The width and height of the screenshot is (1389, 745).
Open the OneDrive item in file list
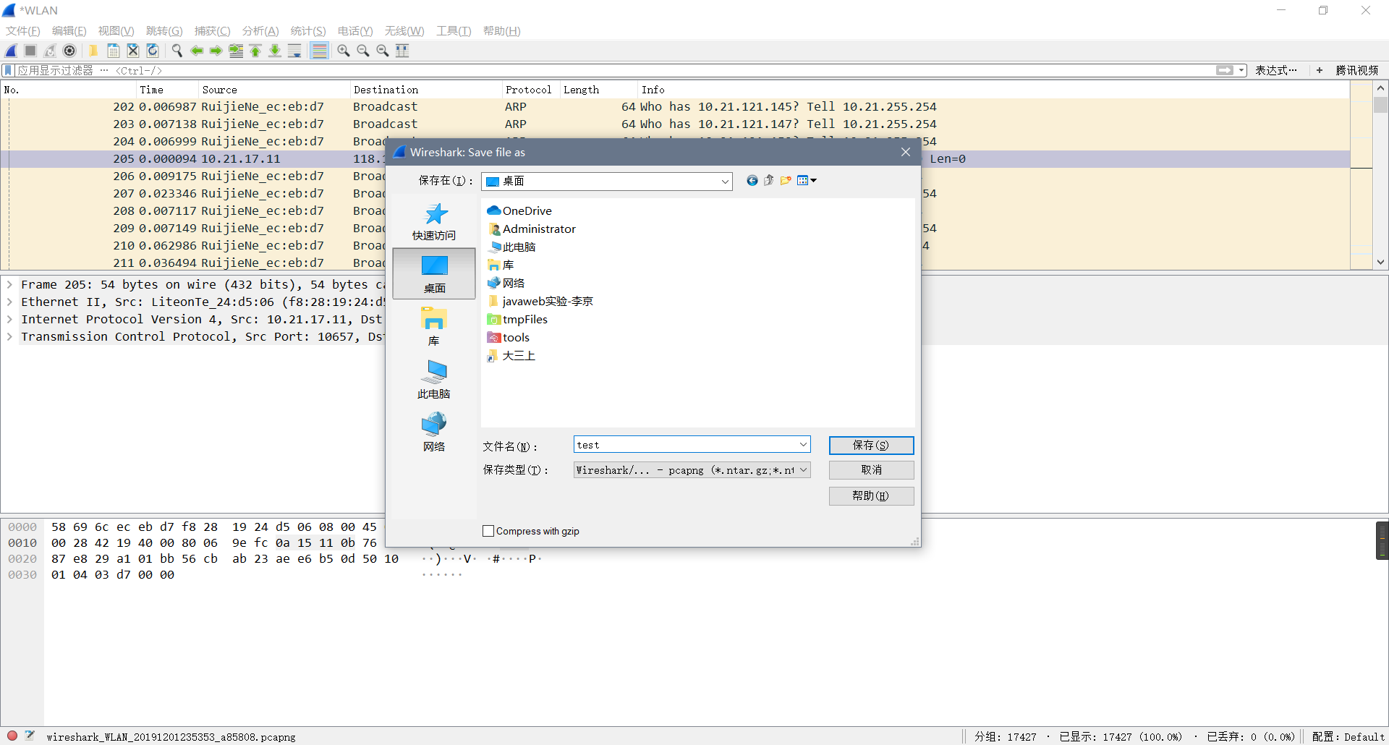point(519,210)
